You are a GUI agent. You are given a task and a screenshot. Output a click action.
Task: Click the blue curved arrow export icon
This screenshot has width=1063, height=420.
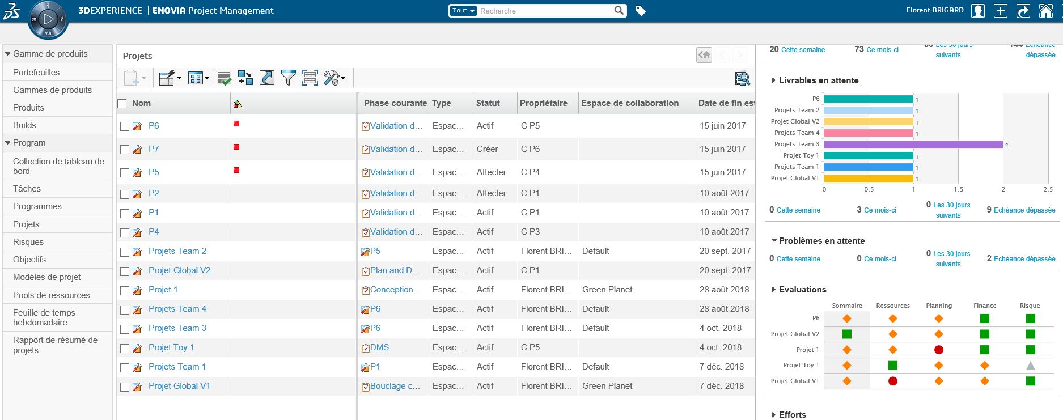click(x=267, y=78)
